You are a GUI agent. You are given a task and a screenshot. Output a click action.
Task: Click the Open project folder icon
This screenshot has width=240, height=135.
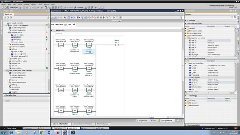[x=6, y=7]
